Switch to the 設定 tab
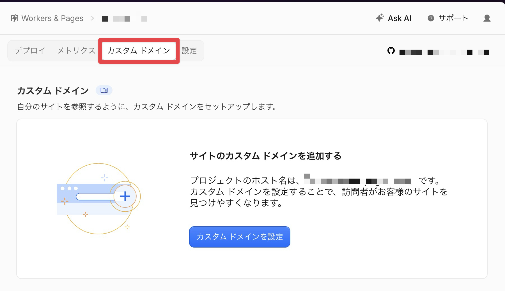Screen dimensions: 505x291 pyautogui.click(x=189, y=50)
